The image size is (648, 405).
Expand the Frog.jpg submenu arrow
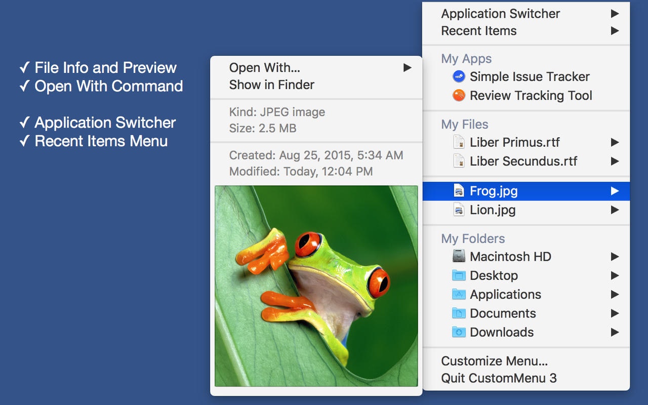click(x=615, y=191)
